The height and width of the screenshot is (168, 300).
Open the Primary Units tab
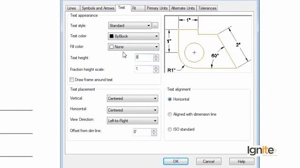[157, 8]
